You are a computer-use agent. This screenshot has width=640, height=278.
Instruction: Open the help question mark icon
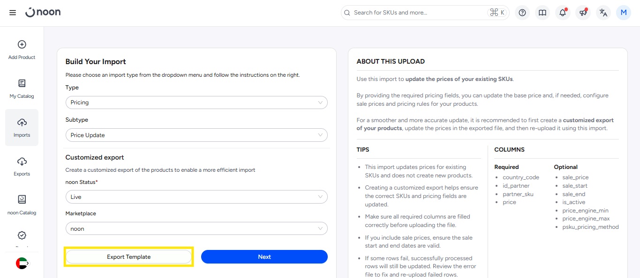[522, 13]
